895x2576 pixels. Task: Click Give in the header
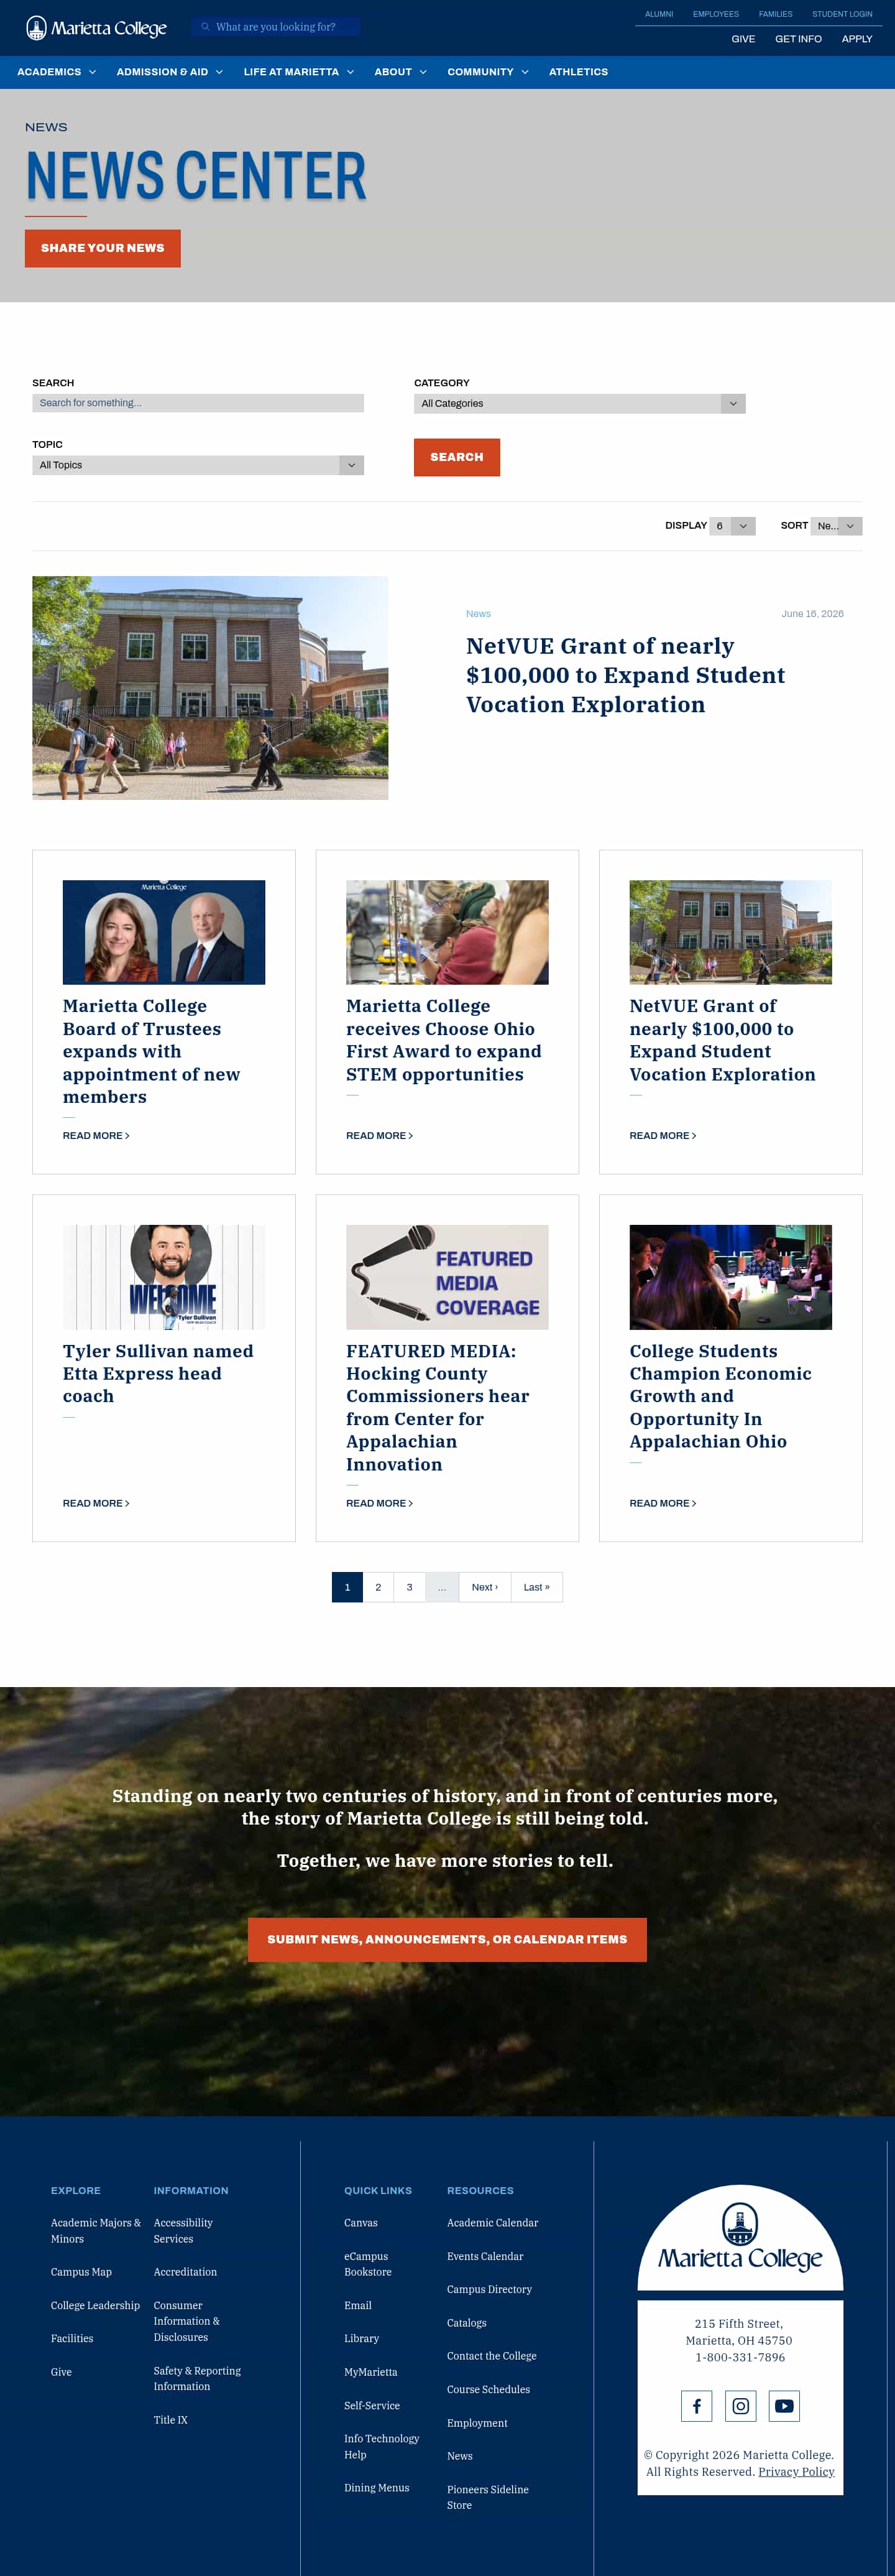click(743, 39)
